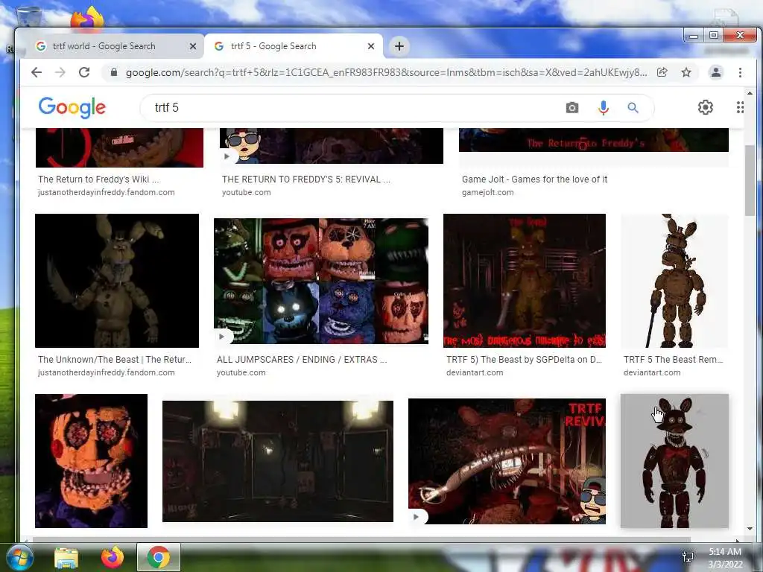763x572 pixels.
Task: Open 'Game Jolt - Games for the love of it'
Action: pyautogui.click(x=534, y=179)
